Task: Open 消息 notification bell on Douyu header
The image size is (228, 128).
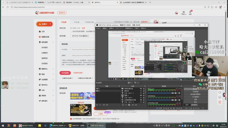Action: 190,13
